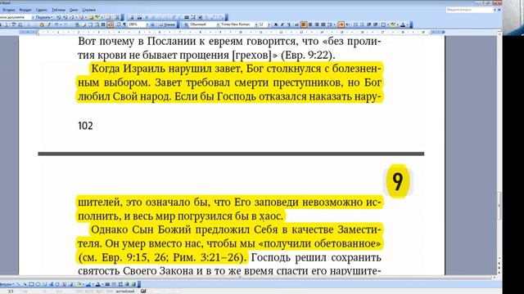The width and height of the screenshot is (524, 294).
Task: Click the Undo icon
Action: coord(56,24)
